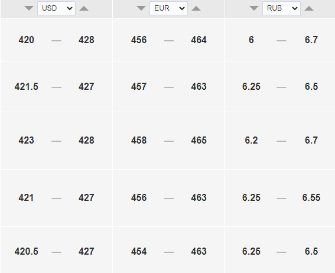Open the USD currency dropdown
Image resolution: width=335 pixels, height=273 pixels.
click(56, 8)
